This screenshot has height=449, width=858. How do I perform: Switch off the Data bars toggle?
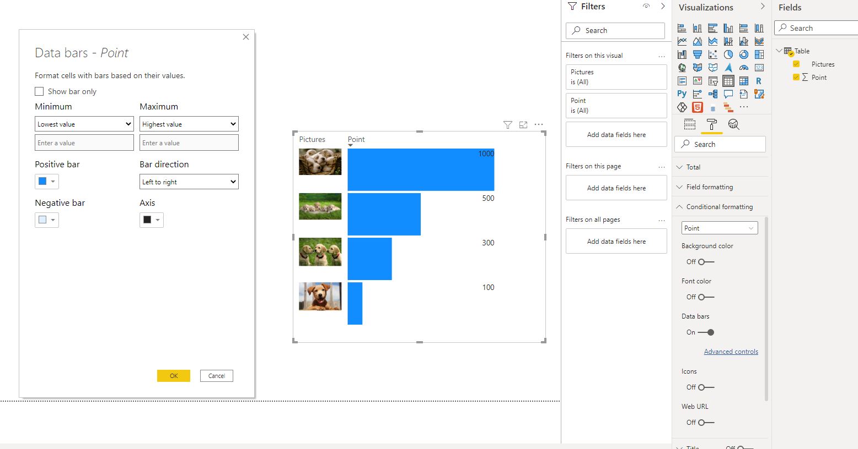pos(706,332)
